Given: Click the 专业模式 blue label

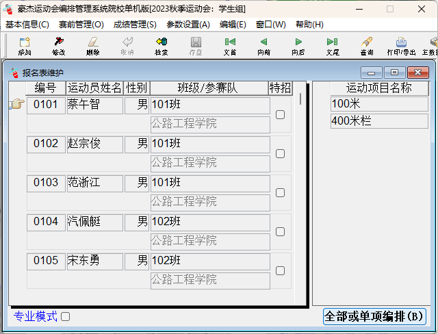Looking at the screenshot, I should (x=35, y=317).
